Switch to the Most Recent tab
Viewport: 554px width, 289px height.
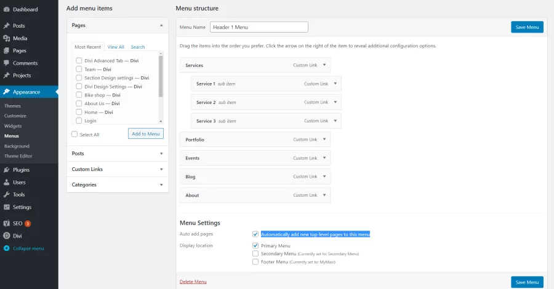point(87,47)
